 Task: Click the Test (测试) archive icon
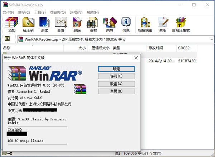click(44, 22)
